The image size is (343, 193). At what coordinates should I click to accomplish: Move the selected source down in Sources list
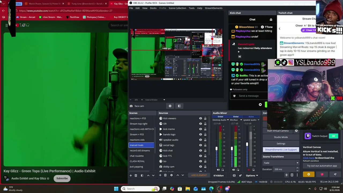(x=183, y=175)
